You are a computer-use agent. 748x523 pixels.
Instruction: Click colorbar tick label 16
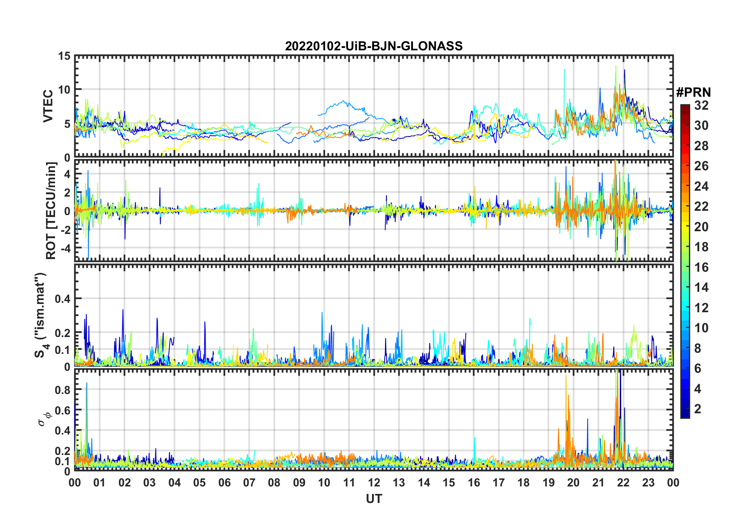click(x=702, y=267)
